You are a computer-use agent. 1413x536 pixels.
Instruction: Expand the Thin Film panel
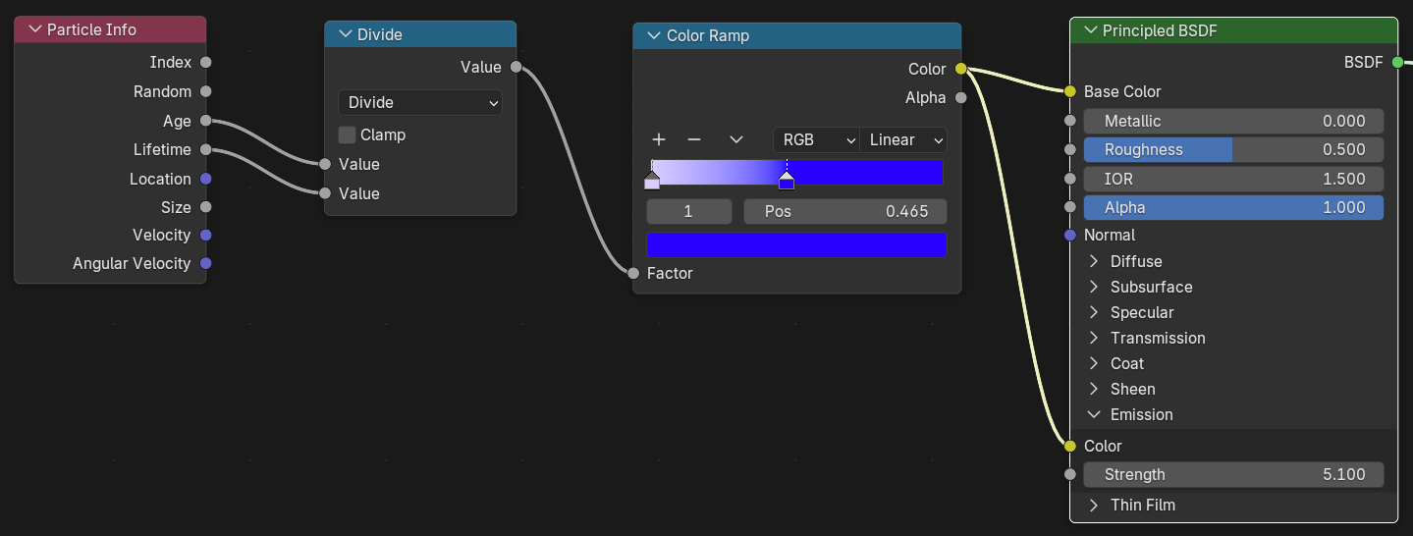pos(1094,505)
